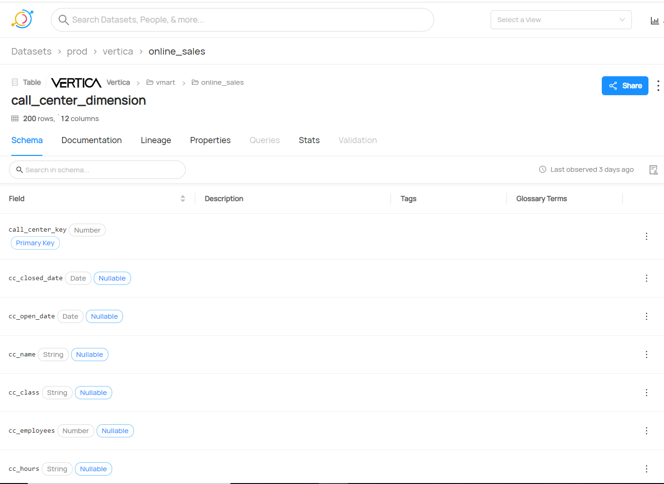This screenshot has width=664, height=484.
Task: Click the call_center_dimension title
Action: tap(79, 100)
